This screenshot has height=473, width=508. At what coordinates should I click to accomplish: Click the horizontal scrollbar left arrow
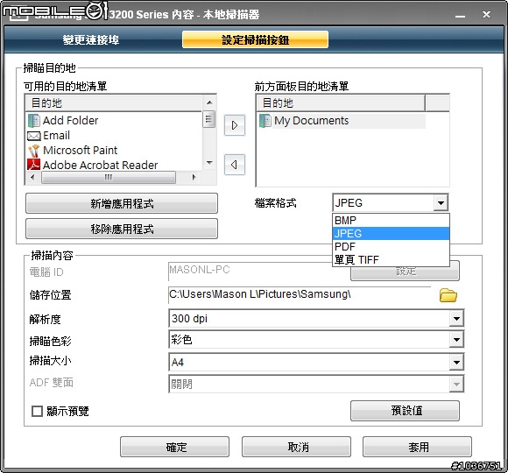coord(32,177)
